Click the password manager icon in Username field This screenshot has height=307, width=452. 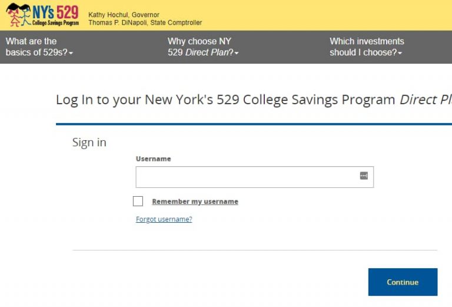(x=364, y=176)
